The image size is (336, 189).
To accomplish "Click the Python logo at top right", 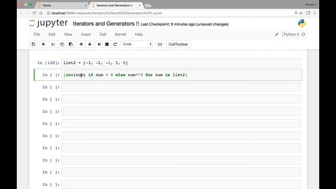I will coord(302,23).
